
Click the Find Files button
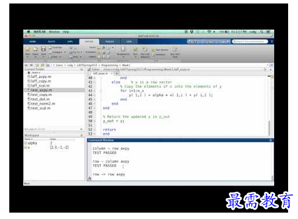(55, 48)
